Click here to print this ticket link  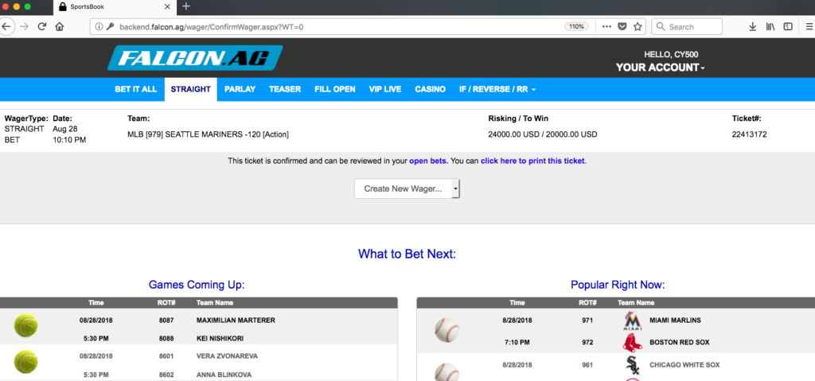pyautogui.click(x=532, y=161)
